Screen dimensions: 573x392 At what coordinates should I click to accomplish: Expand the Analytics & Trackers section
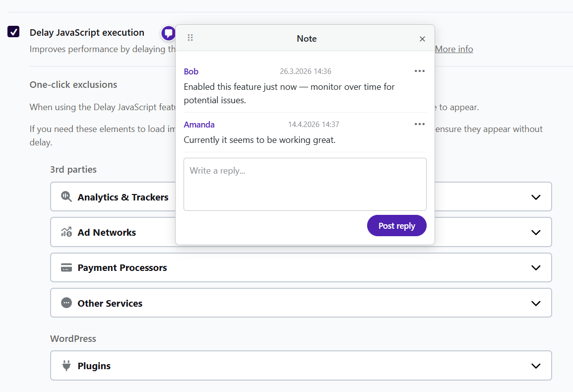point(536,196)
